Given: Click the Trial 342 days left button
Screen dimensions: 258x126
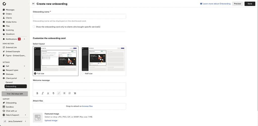Looking at the screenshot, I should pos(15,94).
